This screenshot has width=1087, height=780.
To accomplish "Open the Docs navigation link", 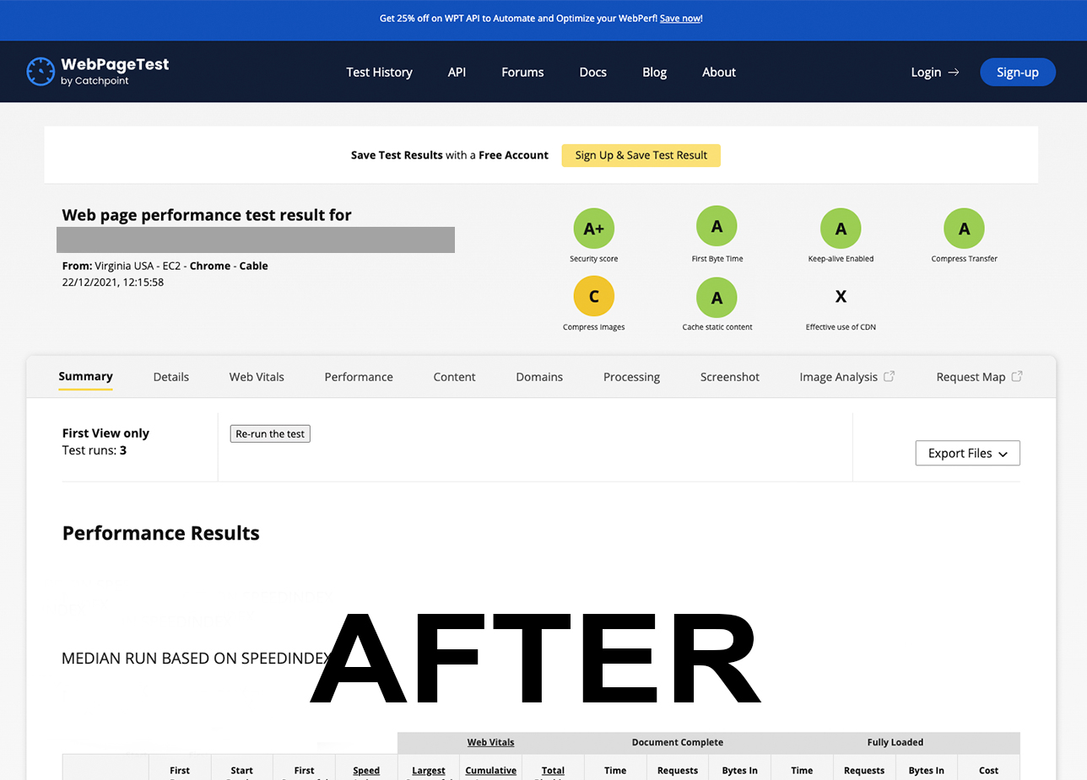I will click(592, 73).
